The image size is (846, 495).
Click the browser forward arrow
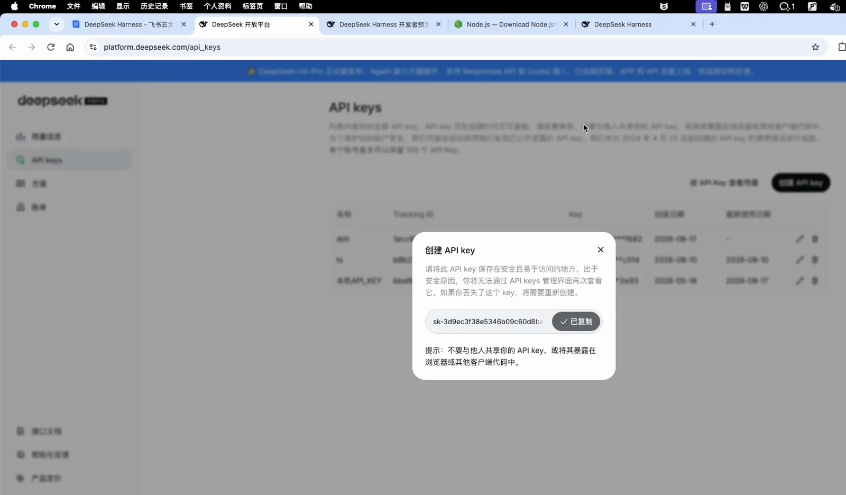tap(32, 47)
